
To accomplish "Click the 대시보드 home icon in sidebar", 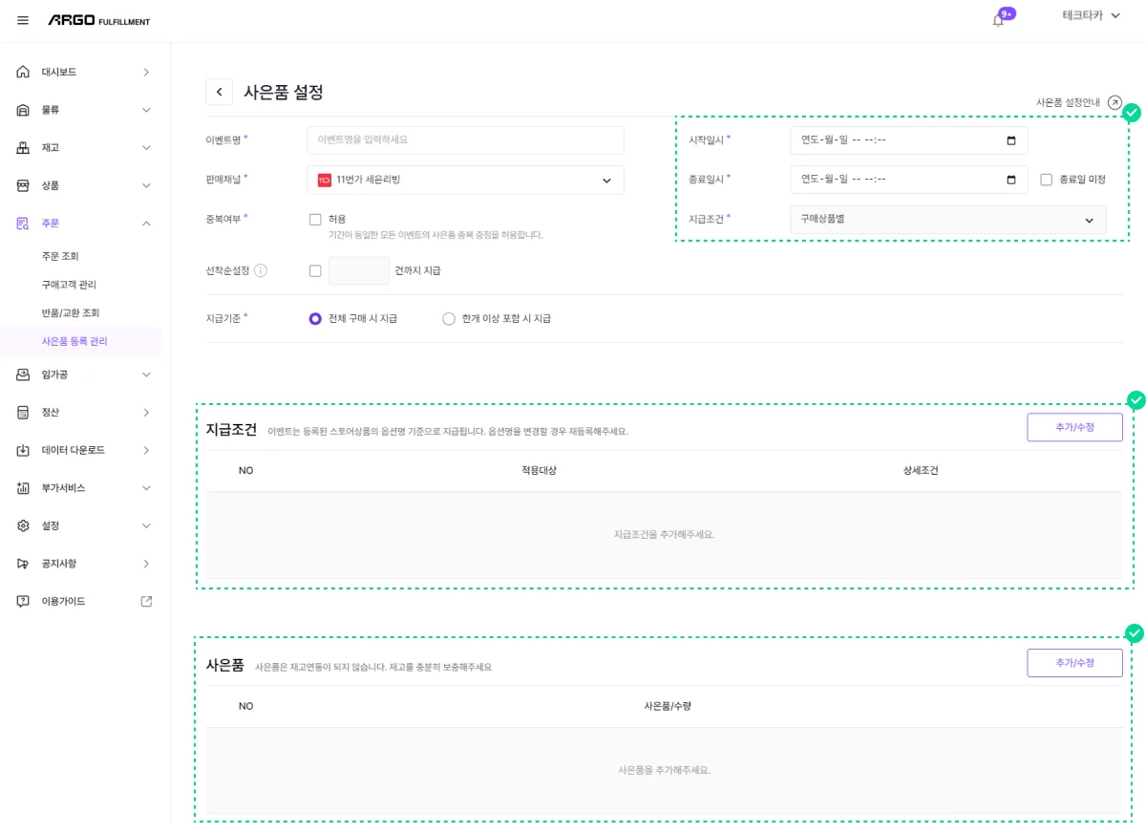I will pyautogui.click(x=23, y=72).
